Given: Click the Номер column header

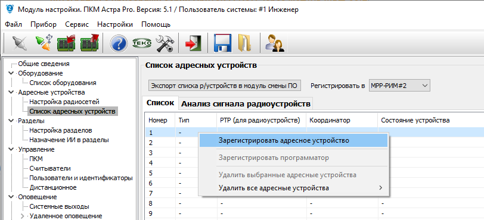Looking at the screenshot, I should (160, 121).
